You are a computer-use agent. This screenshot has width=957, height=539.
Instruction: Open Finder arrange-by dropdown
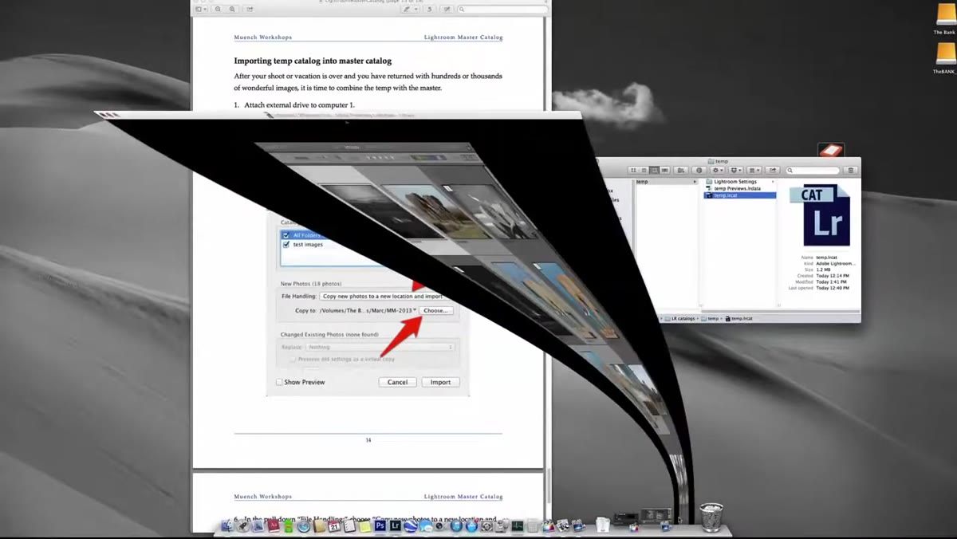[x=753, y=170]
